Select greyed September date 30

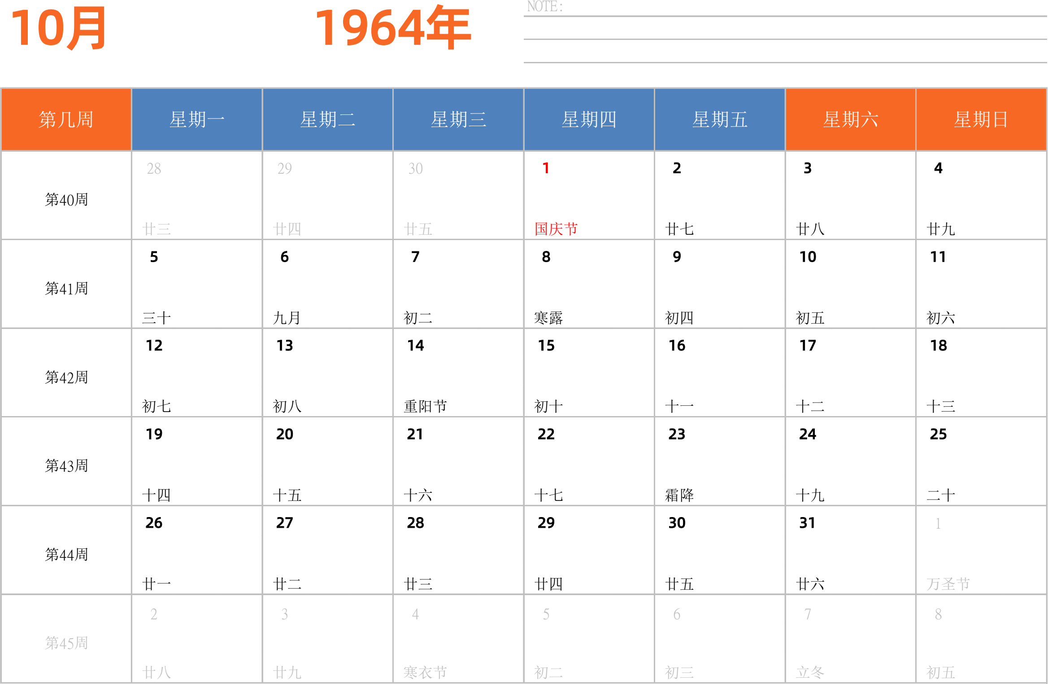(415, 169)
